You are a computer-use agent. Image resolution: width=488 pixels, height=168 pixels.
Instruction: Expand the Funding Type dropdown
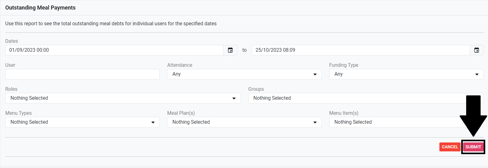(406, 74)
